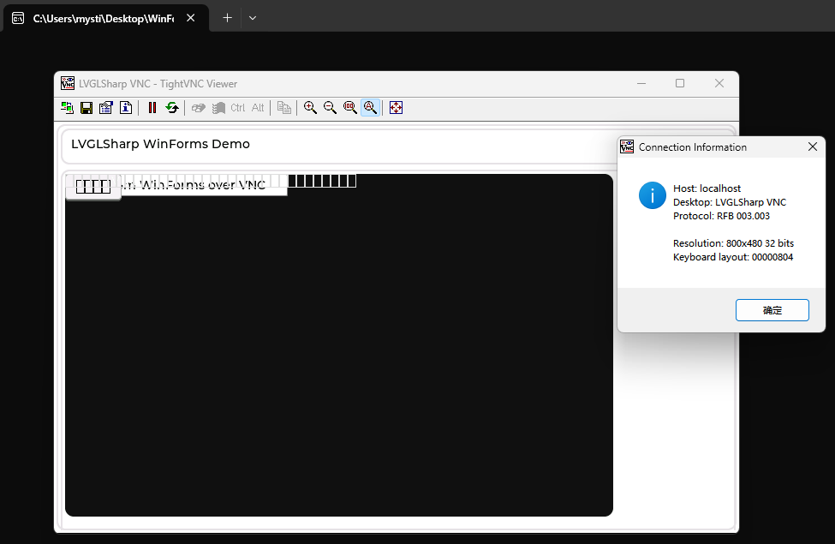The width and height of the screenshot is (835, 544).
Task: Send Ctrl+Alt+Del to remote host
Action: coord(198,107)
